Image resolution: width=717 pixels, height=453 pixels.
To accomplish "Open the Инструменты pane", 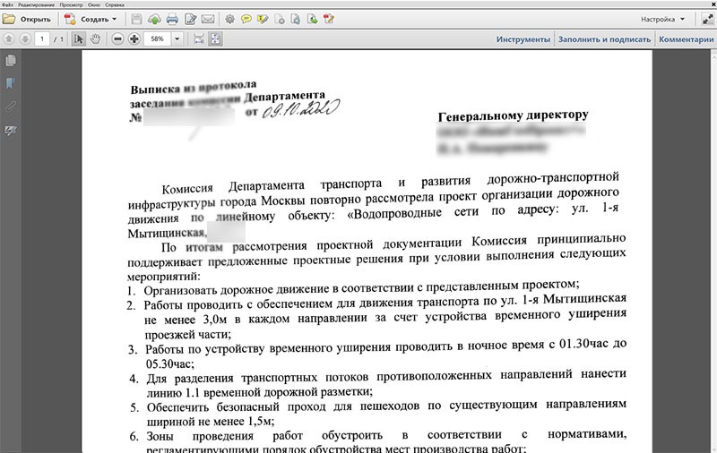I will point(523,39).
